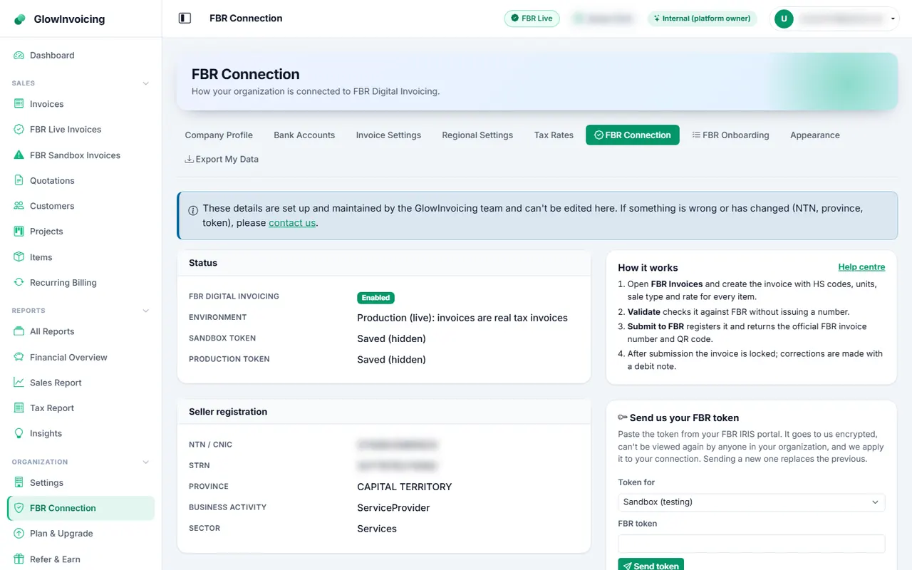
Task: Select the Invoice Settings tab
Action: click(388, 135)
